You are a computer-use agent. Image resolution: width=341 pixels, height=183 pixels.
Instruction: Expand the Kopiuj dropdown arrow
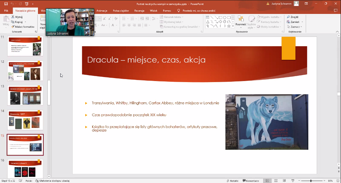(x=25, y=22)
